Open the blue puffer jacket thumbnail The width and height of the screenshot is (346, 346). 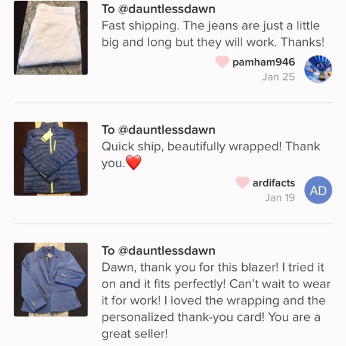point(51,159)
